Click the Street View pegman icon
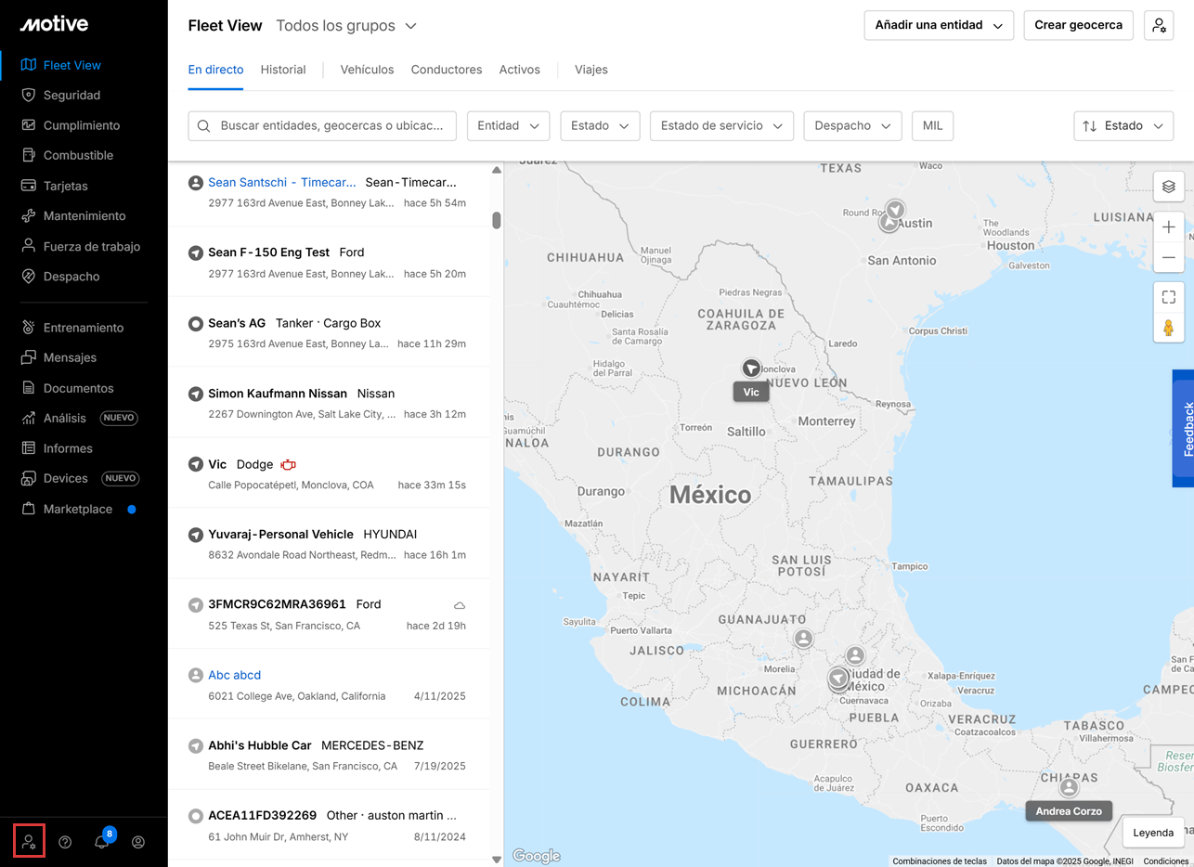The image size is (1194, 867). pos(1168,328)
